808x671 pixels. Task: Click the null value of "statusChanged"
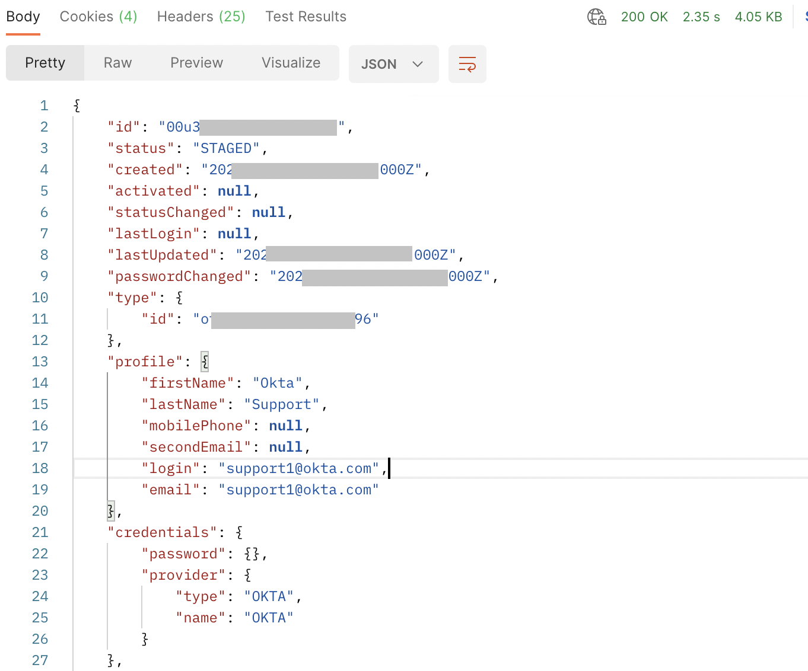[269, 212]
